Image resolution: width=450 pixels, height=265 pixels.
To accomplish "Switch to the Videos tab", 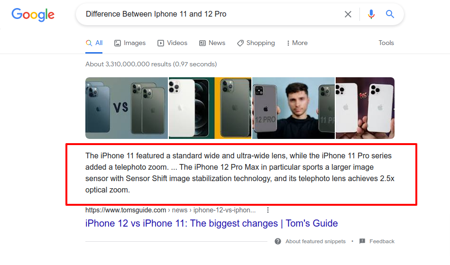I will click(172, 43).
